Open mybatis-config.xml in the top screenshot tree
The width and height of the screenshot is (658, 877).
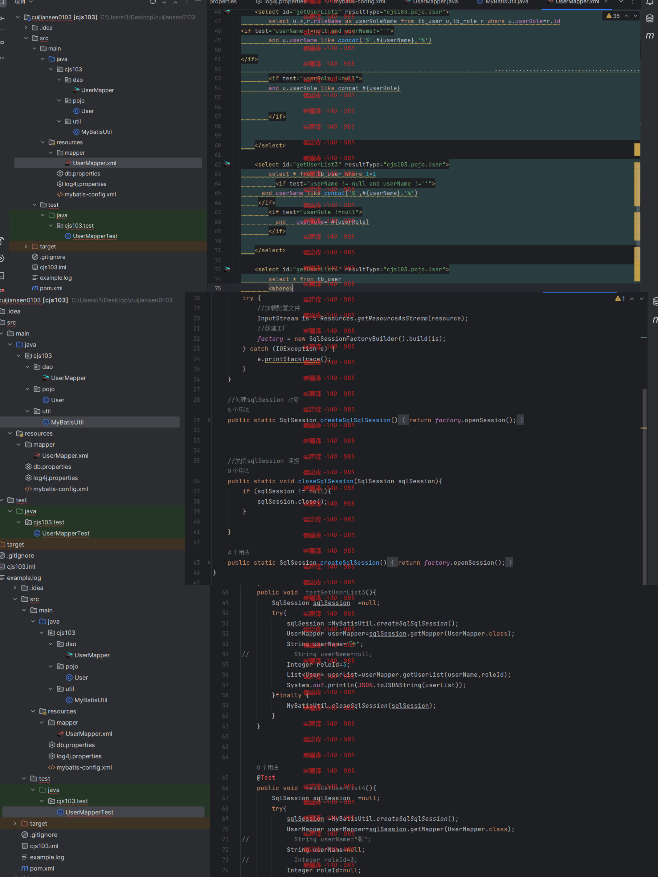[87, 194]
